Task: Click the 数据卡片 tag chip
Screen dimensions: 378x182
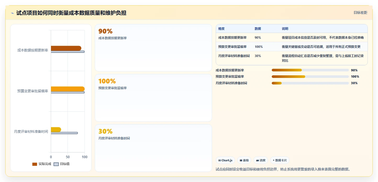Action: pos(280,160)
